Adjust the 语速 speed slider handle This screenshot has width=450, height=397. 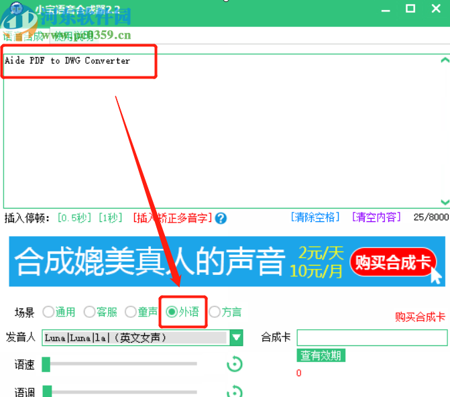pos(46,364)
